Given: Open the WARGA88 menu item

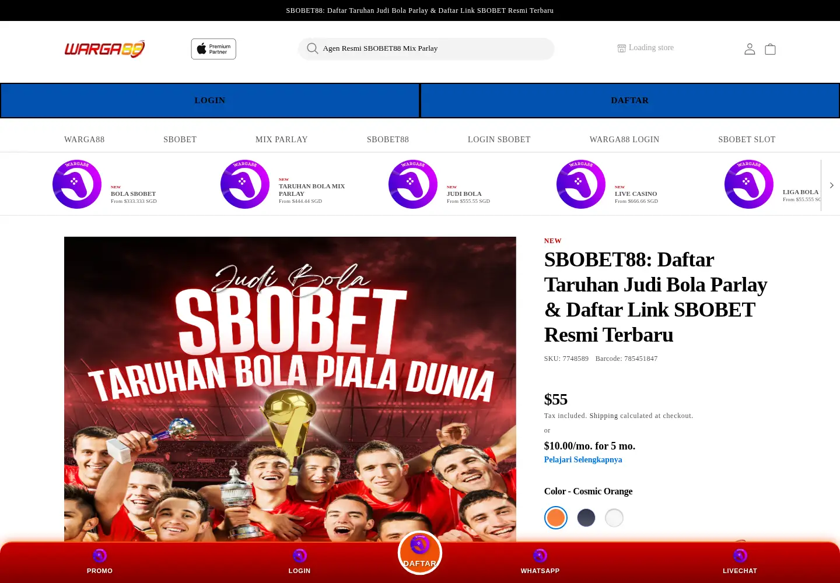Looking at the screenshot, I should click(85, 140).
